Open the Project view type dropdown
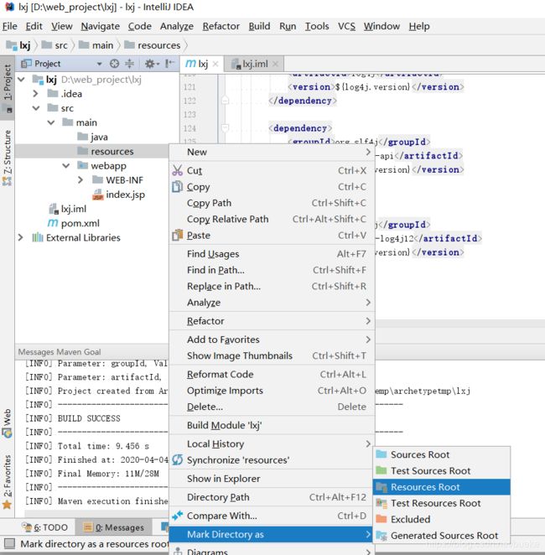545x555 pixels. click(99, 64)
